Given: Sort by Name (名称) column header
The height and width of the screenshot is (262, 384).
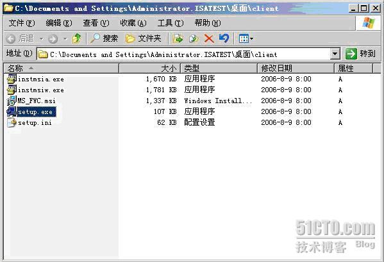Looking at the screenshot, I should tap(62, 69).
